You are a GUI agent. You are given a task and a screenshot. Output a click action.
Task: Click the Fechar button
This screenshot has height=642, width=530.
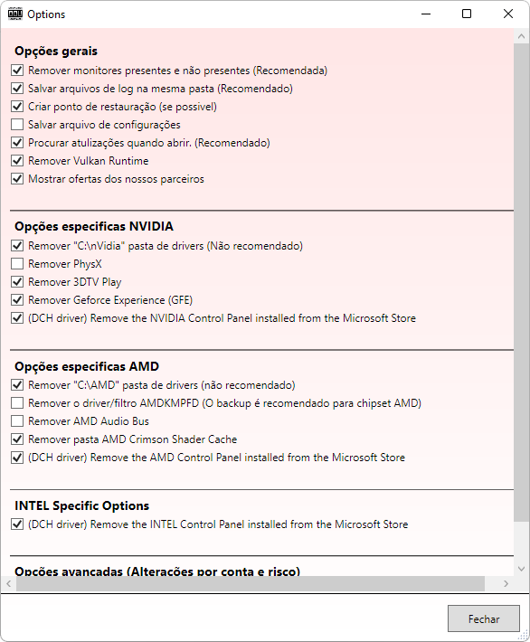484,618
